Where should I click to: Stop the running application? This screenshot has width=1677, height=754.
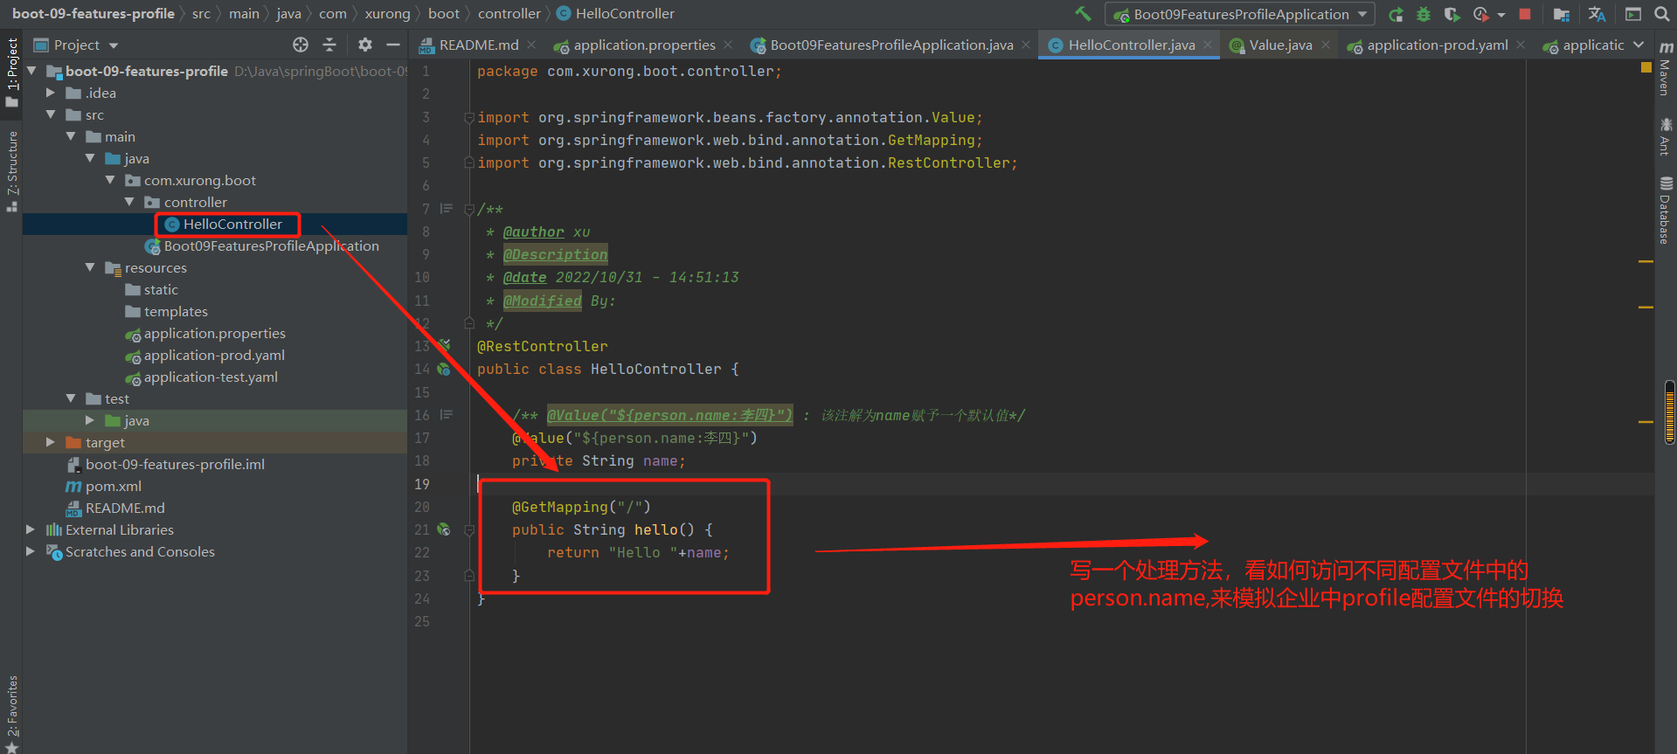(x=1525, y=14)
